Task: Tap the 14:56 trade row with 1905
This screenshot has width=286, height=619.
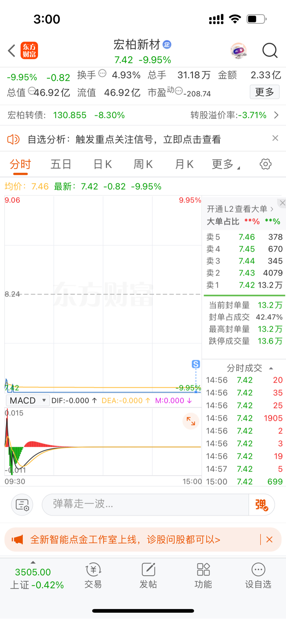Action: pyautogui.click(x=244, y=418)
